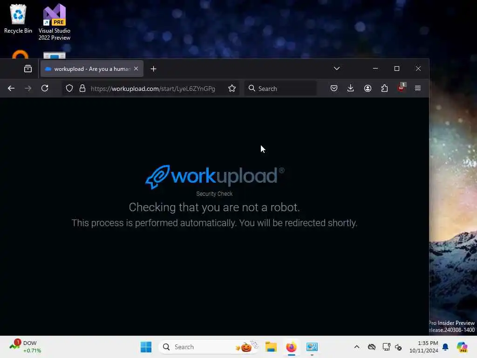Select the Recycle Bin desktop icon
The height and width of the screenshot is (358, 477).
pos(18,19)
